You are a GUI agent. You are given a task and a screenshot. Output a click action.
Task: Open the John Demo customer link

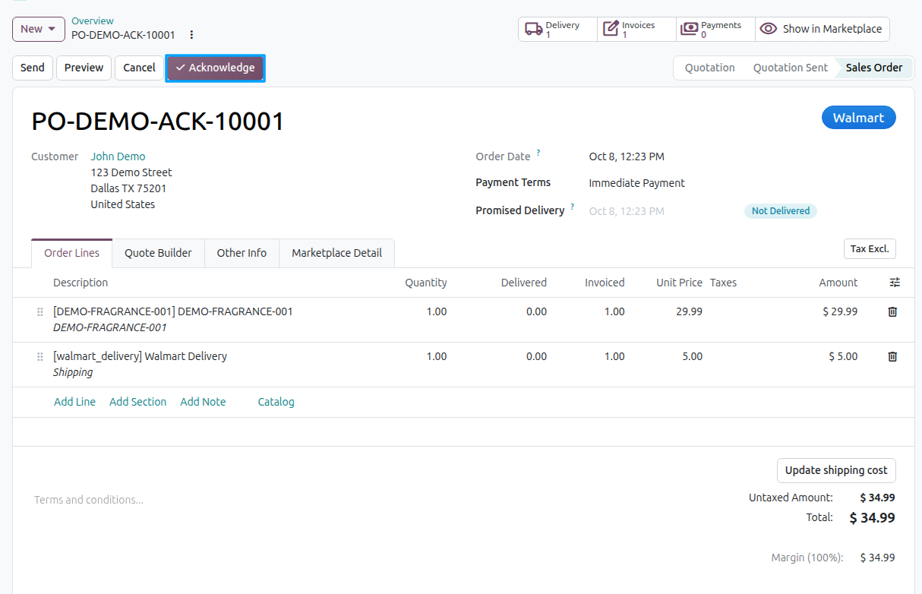118,156
